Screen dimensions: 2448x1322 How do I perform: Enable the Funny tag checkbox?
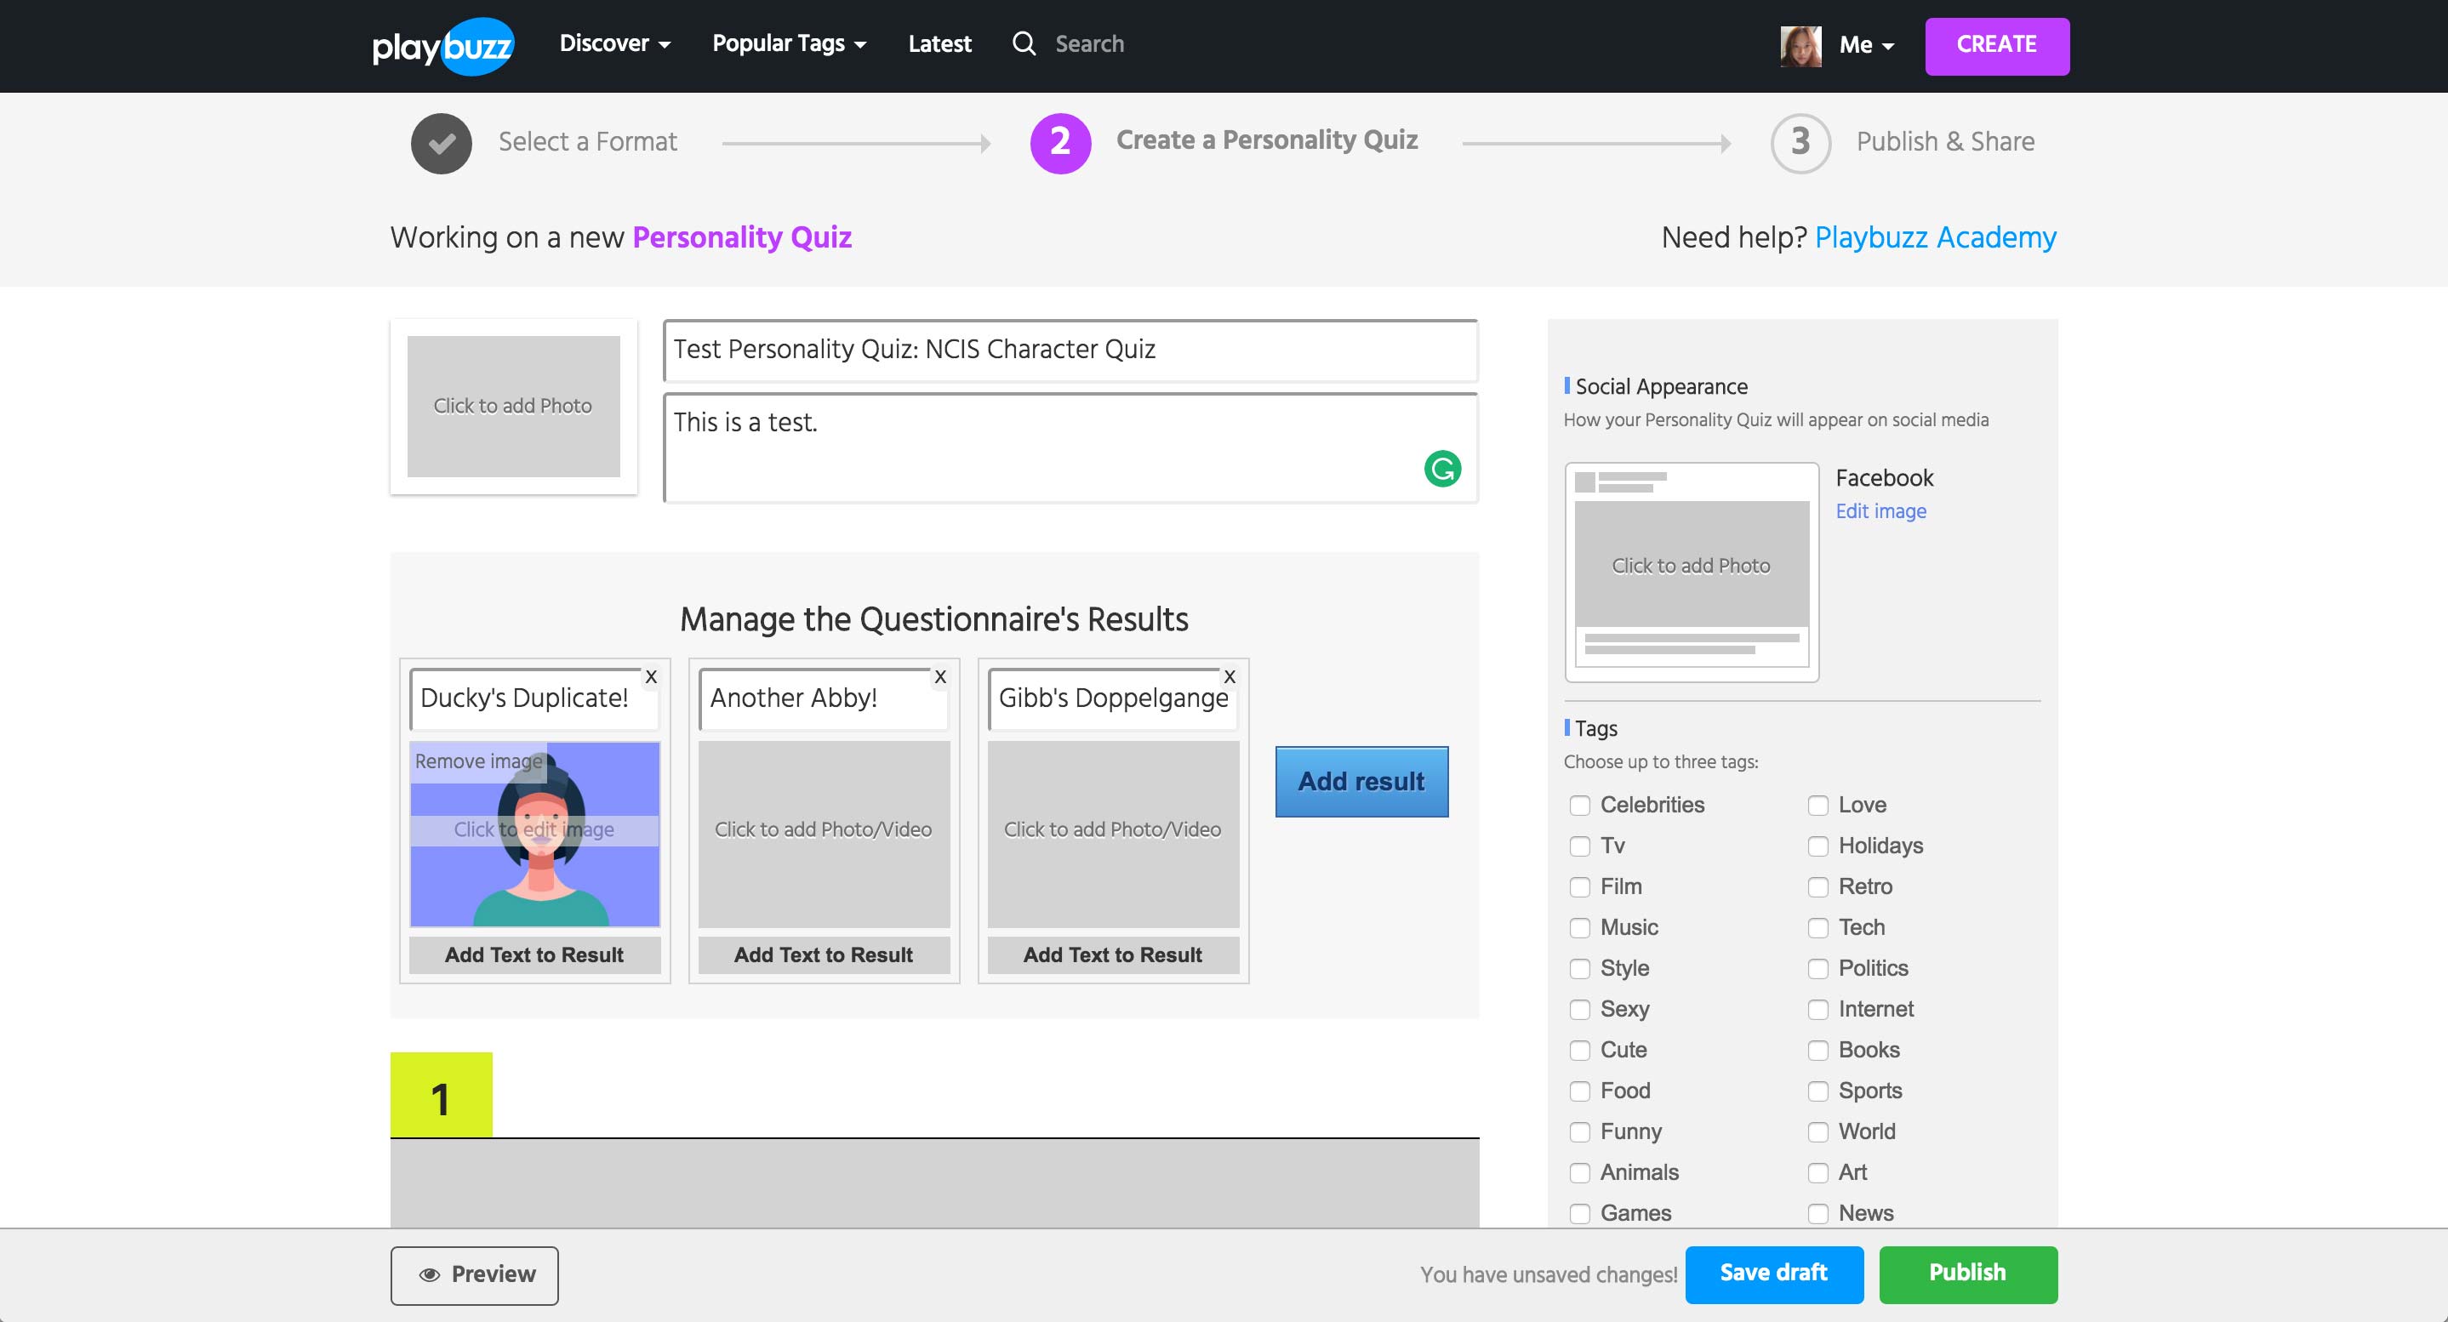[x=1579, y=1132]
